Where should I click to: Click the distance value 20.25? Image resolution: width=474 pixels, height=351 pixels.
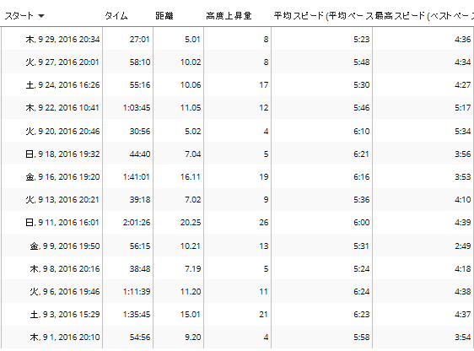pos(191,223)
